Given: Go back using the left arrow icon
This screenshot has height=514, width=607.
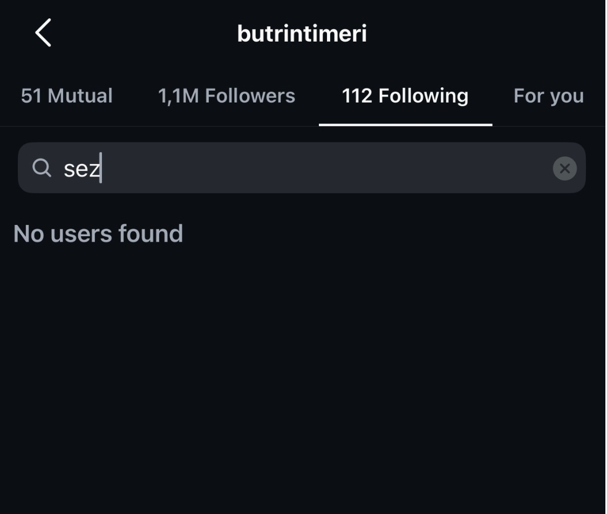Looking at the screenshot, I should (x=43, y=33).
